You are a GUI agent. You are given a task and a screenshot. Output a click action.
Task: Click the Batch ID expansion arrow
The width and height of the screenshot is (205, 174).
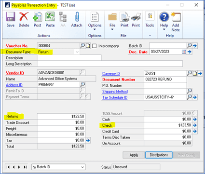tap(195, 46)
